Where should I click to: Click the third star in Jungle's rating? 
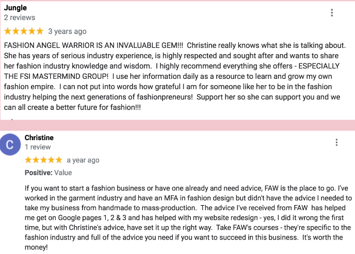coord(24,31)
